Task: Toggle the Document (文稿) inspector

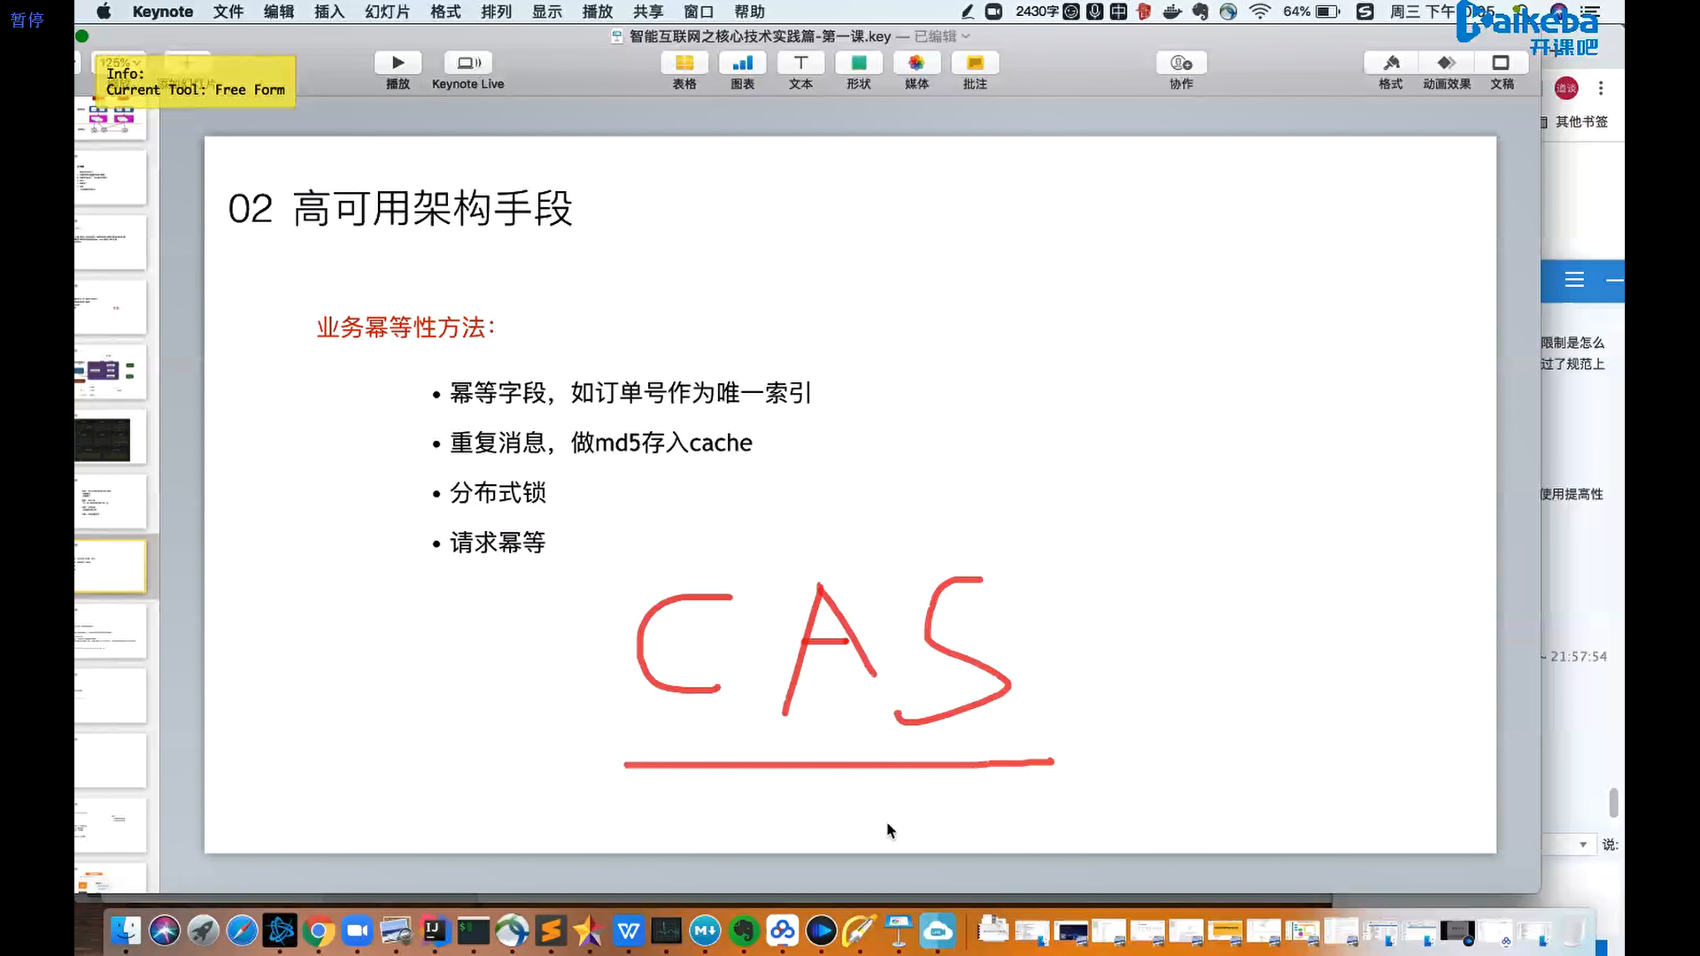Action: point(1502,64)
